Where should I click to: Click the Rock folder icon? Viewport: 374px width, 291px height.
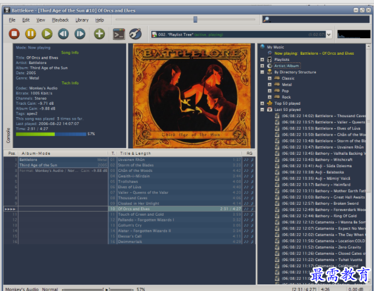(277, 96)
